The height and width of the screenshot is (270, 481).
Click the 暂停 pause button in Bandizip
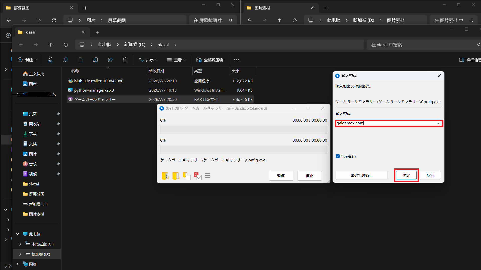[x=281, y=176]
